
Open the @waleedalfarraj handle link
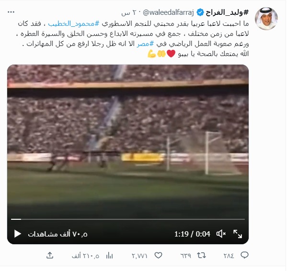[168, 12]
